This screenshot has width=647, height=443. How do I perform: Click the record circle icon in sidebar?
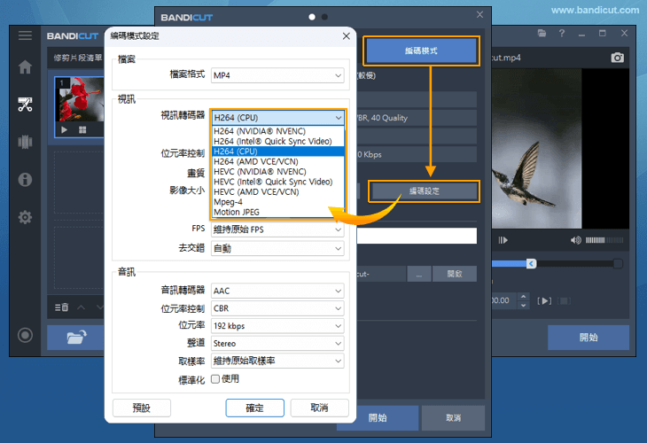click(x=25, y=335)
